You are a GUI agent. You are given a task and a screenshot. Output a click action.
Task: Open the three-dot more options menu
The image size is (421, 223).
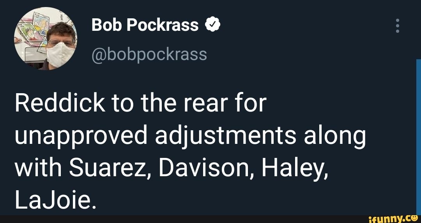(398, 26)
